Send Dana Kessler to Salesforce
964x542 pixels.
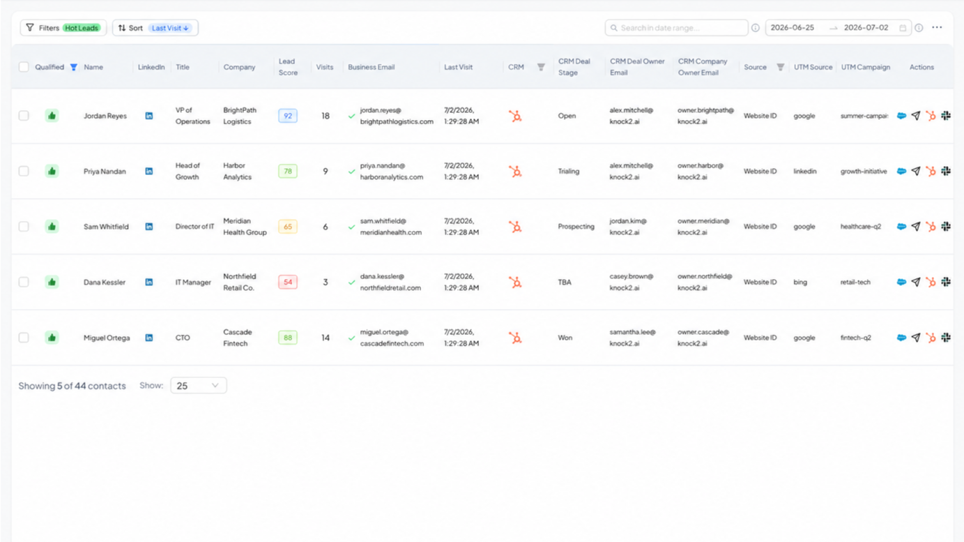pyautogui.click(x=901, y=282)
